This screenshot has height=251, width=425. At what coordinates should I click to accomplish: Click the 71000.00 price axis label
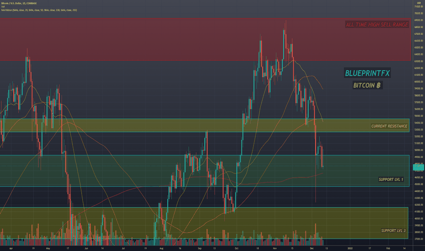click(419, 6)
